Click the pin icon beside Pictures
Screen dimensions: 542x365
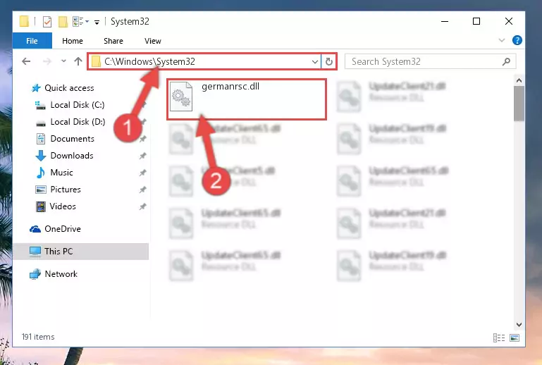point(142,190)
